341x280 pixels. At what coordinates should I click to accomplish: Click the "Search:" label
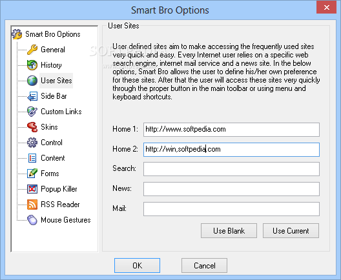pyautogui.click(x=124, y=168)
